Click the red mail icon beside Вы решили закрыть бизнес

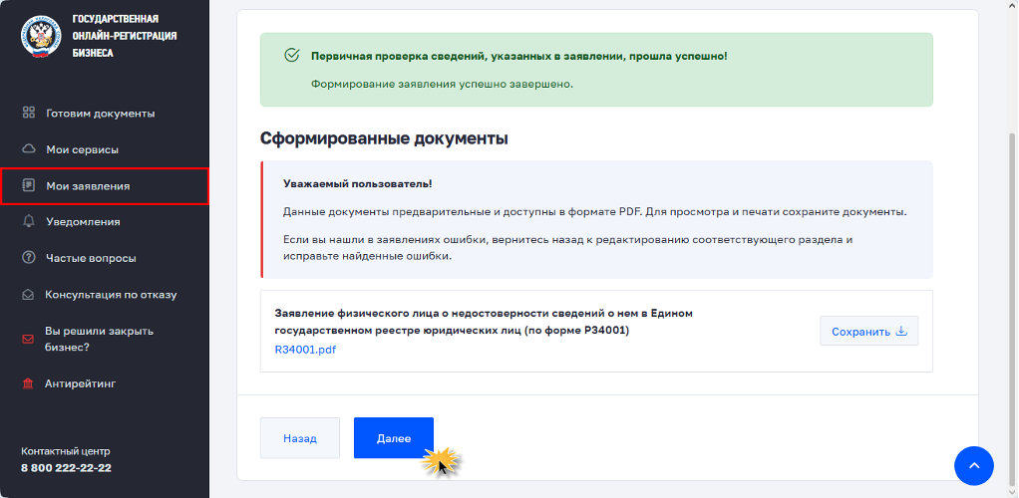point(28,339)
